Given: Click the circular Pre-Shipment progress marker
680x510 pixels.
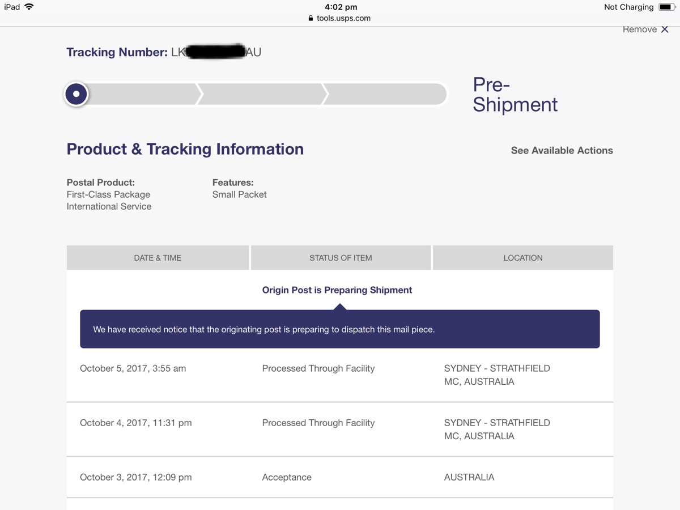Looking at the screenshot, I should click(x=76, y=94).
